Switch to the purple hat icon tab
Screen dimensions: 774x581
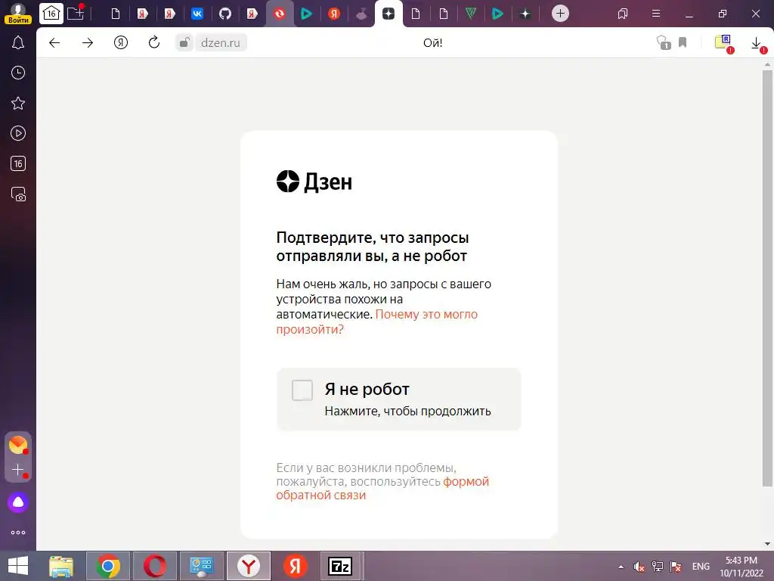361,14
